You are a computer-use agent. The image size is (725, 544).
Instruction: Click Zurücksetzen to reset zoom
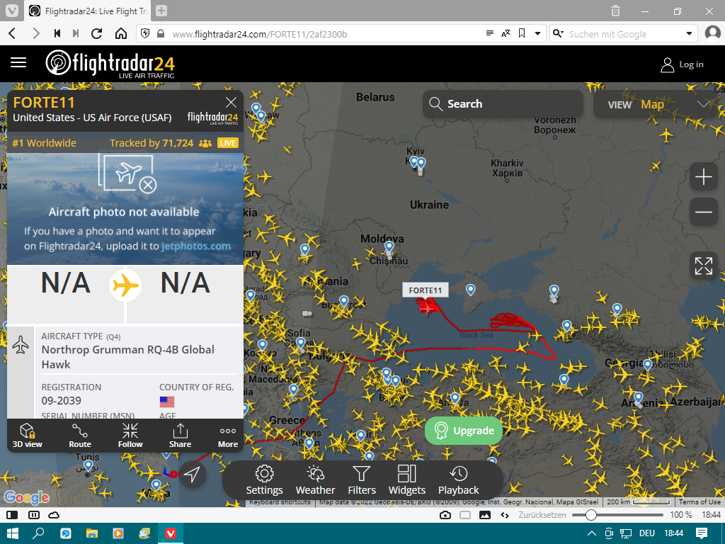(542, 515)
